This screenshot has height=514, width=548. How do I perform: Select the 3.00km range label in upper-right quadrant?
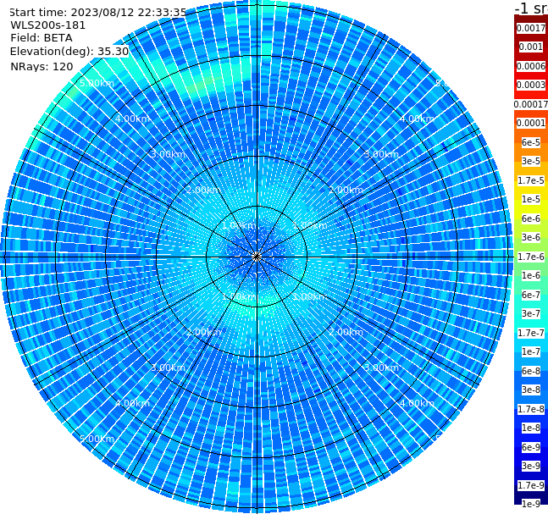(x=381, y=154)
